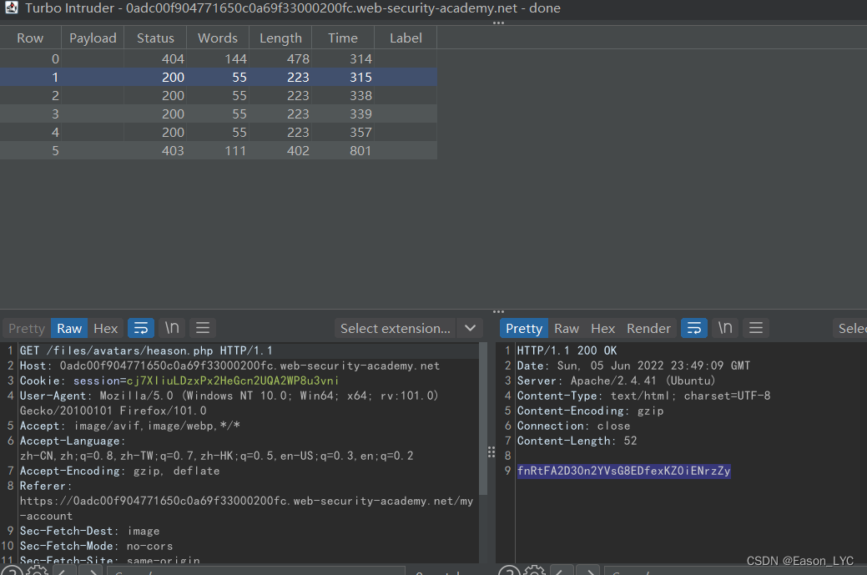Toggle non-printable characters (\n) in request panel
Image resolution: width=867 pixels, height=575 pixels.
tap(172, 328)
